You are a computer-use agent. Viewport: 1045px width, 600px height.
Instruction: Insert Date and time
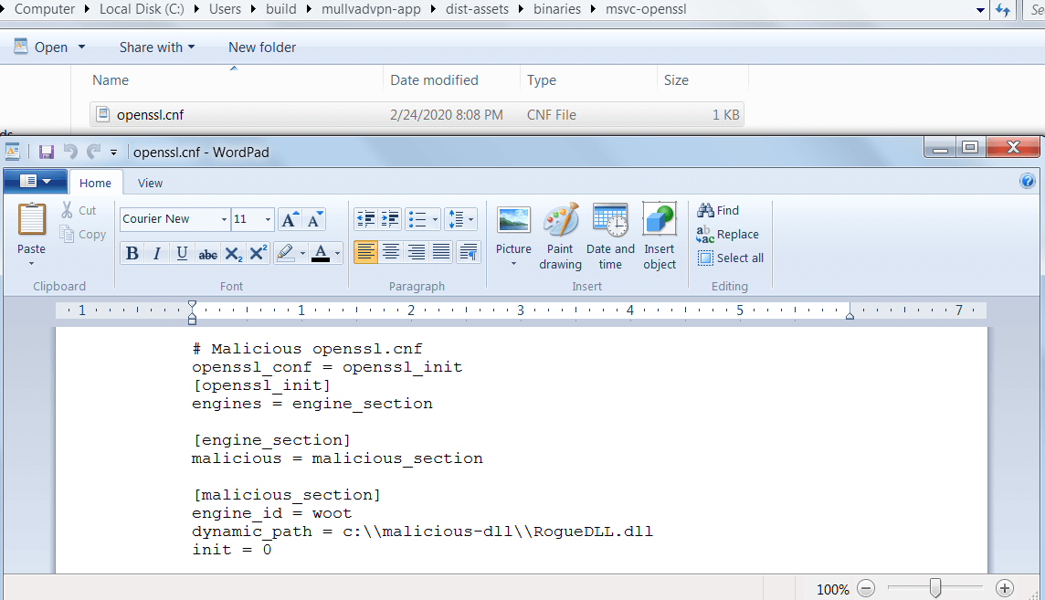coord(610,237)
